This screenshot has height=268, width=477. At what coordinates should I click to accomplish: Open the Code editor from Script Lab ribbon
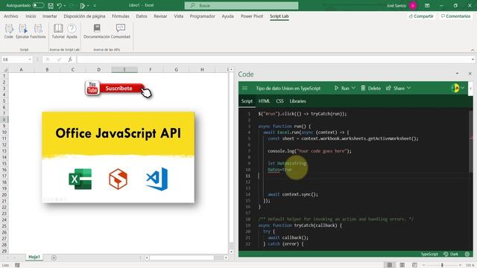[9, 31]
